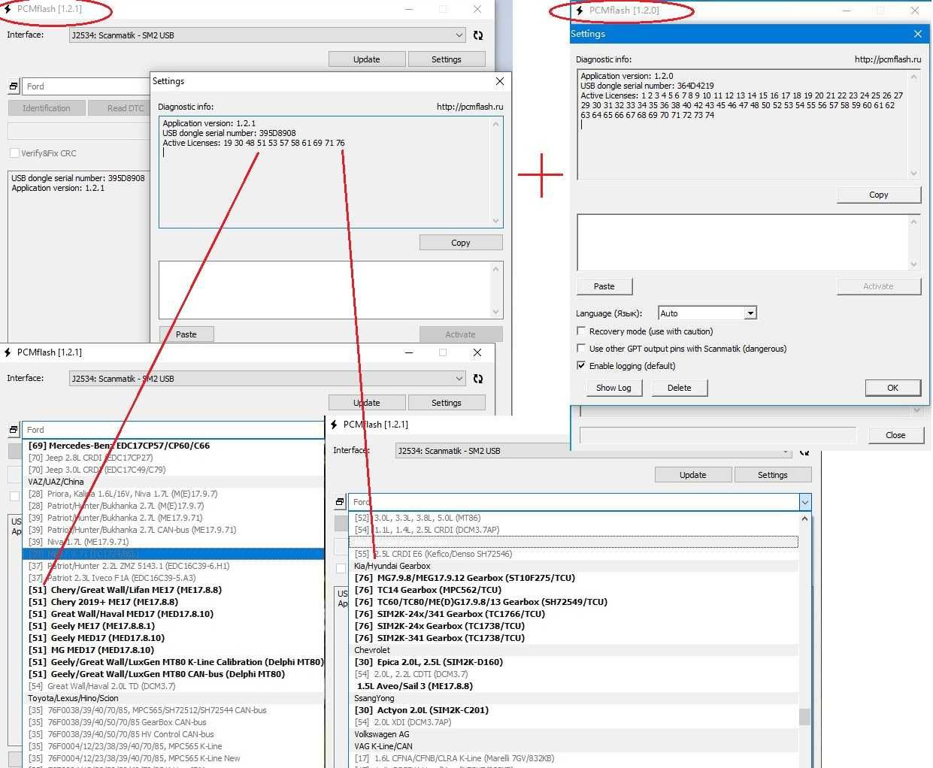Click the module-list icon beside Ford in Chery-list window

[x=14, y=430]
